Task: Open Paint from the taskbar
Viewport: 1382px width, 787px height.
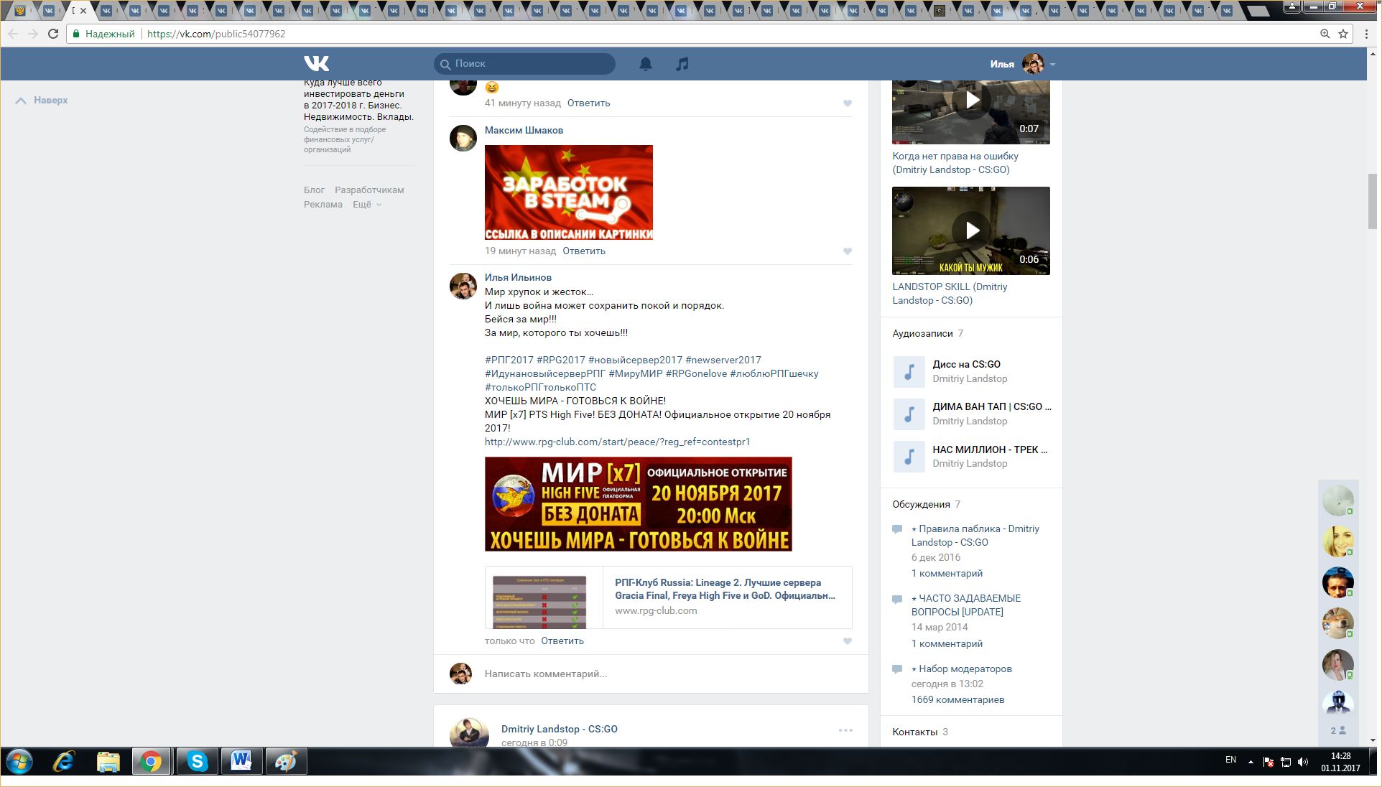Action: click(286, 762)
